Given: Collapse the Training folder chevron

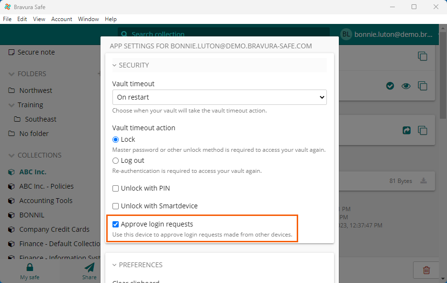Looking at the screenshot, I should [x=11, y=105].
